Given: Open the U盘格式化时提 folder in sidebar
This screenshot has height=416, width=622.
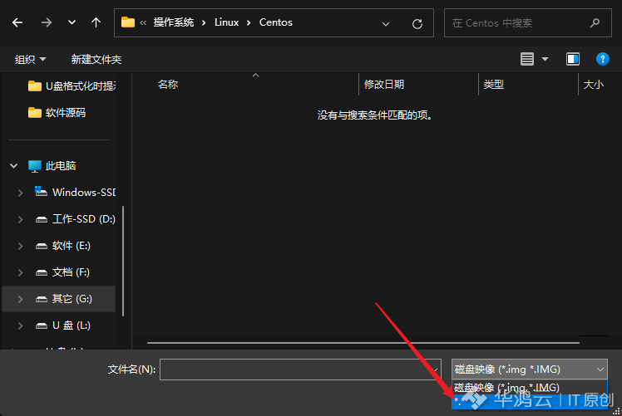Looking at the screenshot, I should tap(72, 86).
